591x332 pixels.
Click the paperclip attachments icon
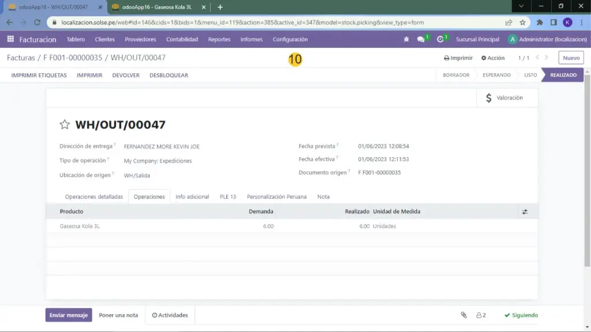[463, 315]
